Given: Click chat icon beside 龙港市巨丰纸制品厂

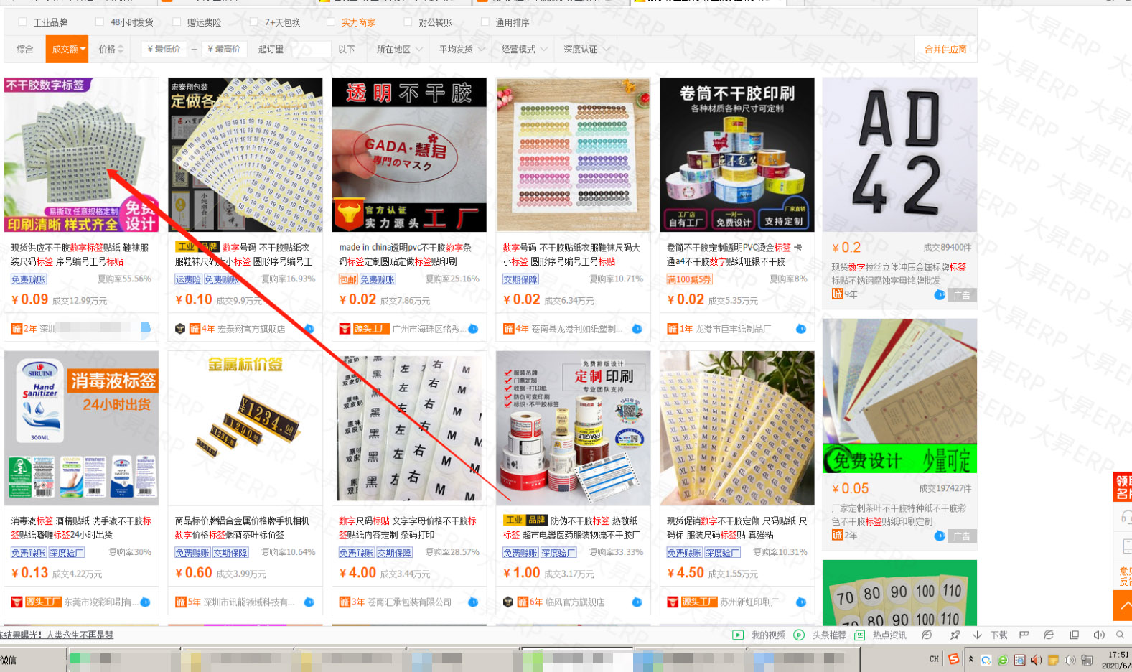Looking at the screenshot, I should pyautogui.click(x=801, y=329).
